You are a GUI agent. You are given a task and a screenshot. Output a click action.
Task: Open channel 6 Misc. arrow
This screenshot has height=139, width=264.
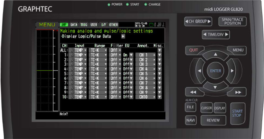pyautogui.click(x=159, y=78)
